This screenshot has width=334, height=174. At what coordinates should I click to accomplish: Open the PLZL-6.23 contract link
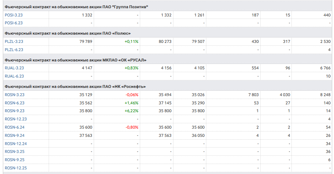point(14,50)
